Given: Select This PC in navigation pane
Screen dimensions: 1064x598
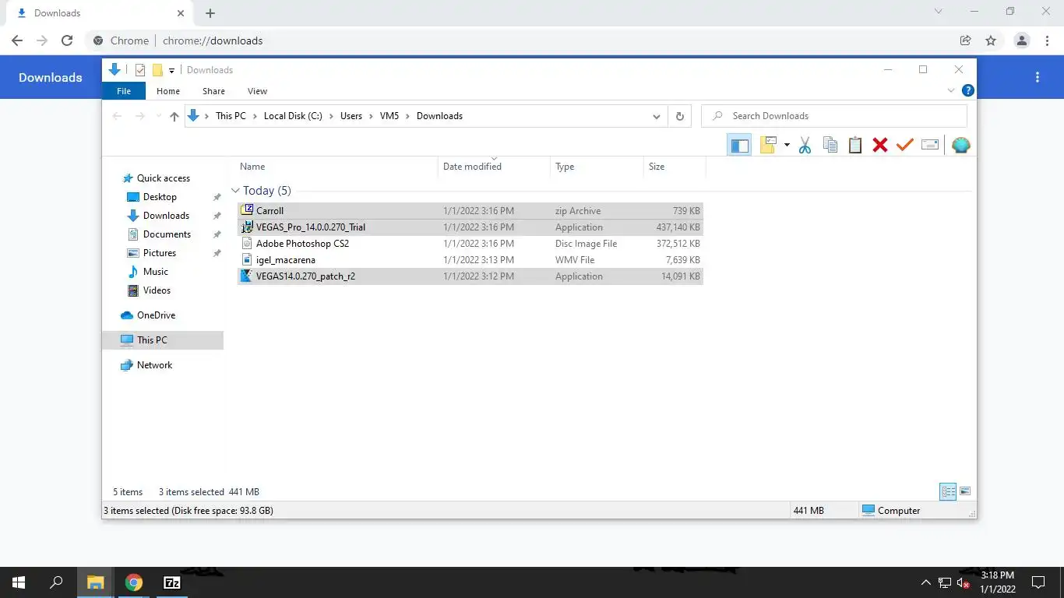Looking at the screenshot, I should [163, 340].
